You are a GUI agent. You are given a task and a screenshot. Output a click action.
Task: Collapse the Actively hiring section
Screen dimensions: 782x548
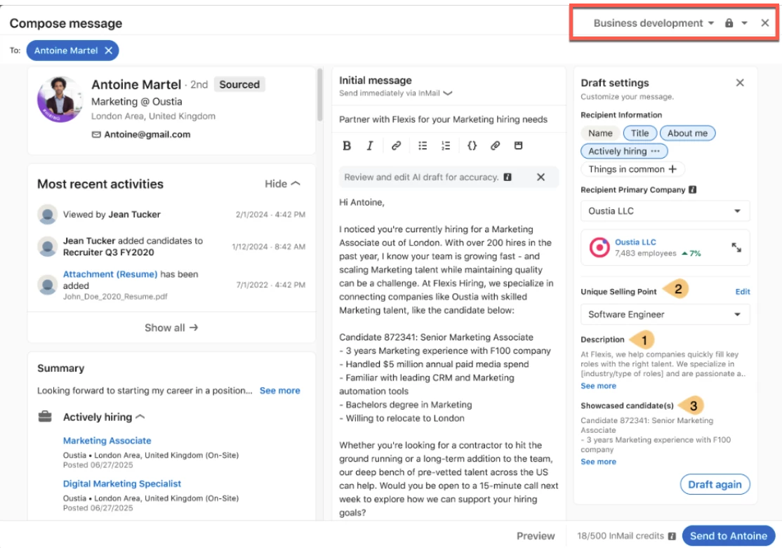click(140, 417)
